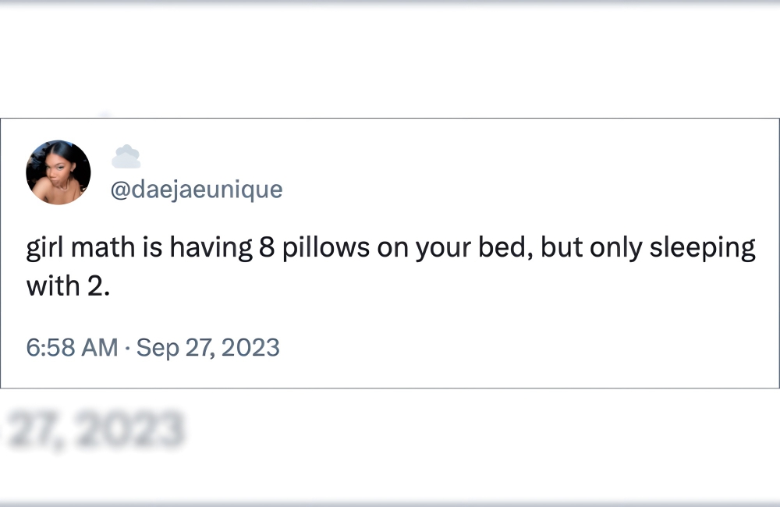Click the "AM" part of the timestamp
The width and height of the screenshot is (780, 507).
[x=100, y=347]
